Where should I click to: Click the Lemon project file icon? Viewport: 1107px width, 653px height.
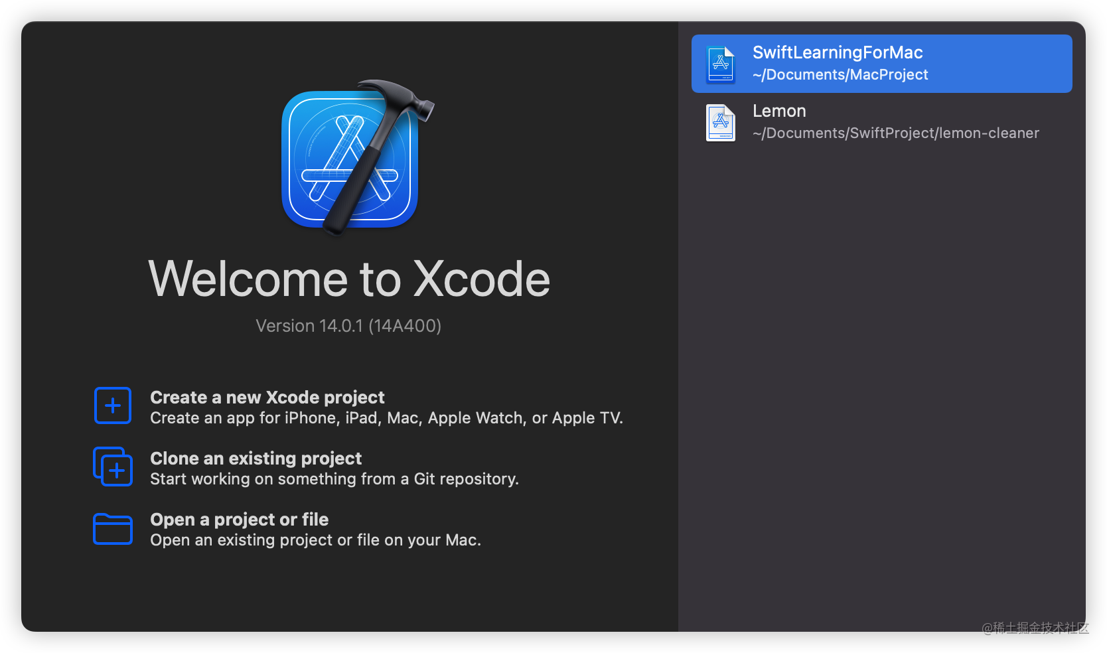point(721,123)
